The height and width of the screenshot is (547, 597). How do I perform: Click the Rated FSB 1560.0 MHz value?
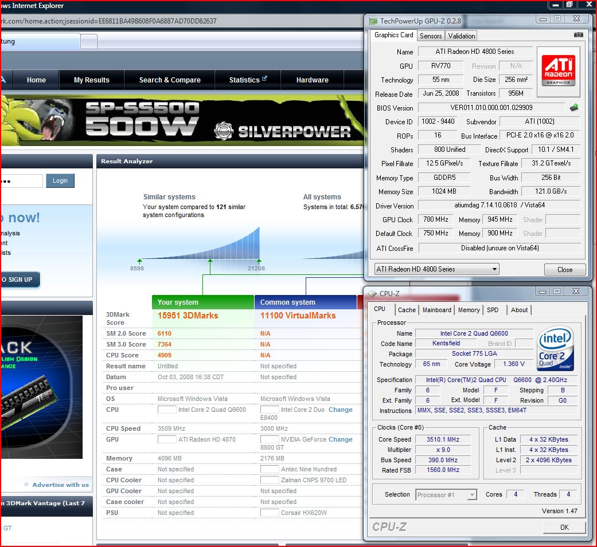coord(443,470)
